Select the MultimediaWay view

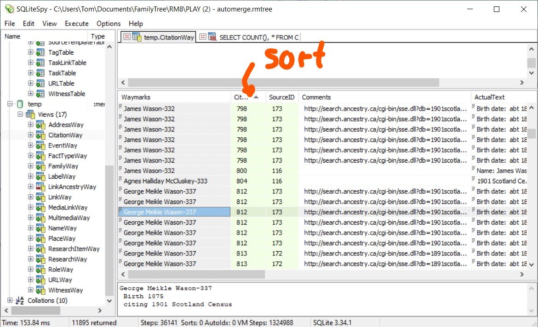tap(69, 218)
